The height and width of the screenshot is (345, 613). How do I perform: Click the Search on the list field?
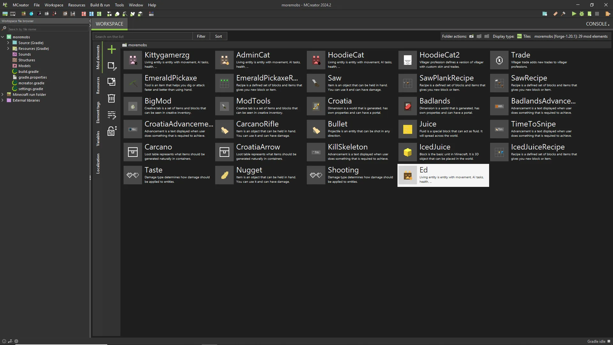143,36
